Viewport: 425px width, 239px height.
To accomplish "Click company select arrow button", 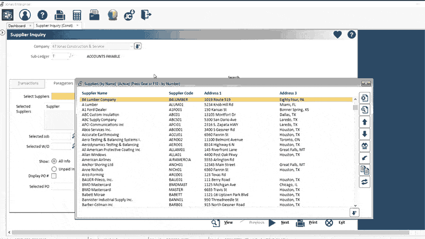I will pyautogui.click(x=138, y=46).
